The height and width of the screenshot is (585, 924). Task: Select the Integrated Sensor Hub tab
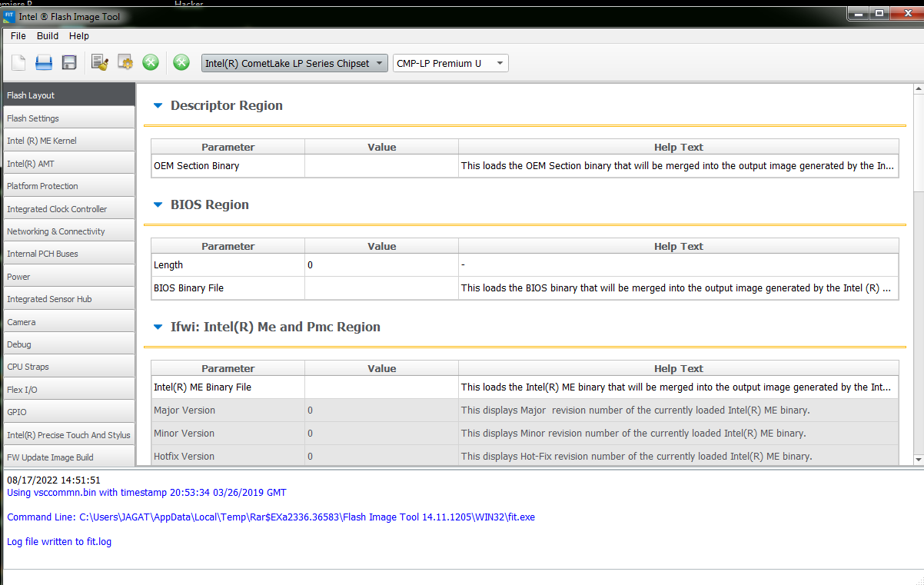68,299
